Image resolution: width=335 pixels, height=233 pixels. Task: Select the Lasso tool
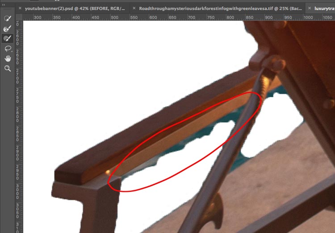[8, 49]
